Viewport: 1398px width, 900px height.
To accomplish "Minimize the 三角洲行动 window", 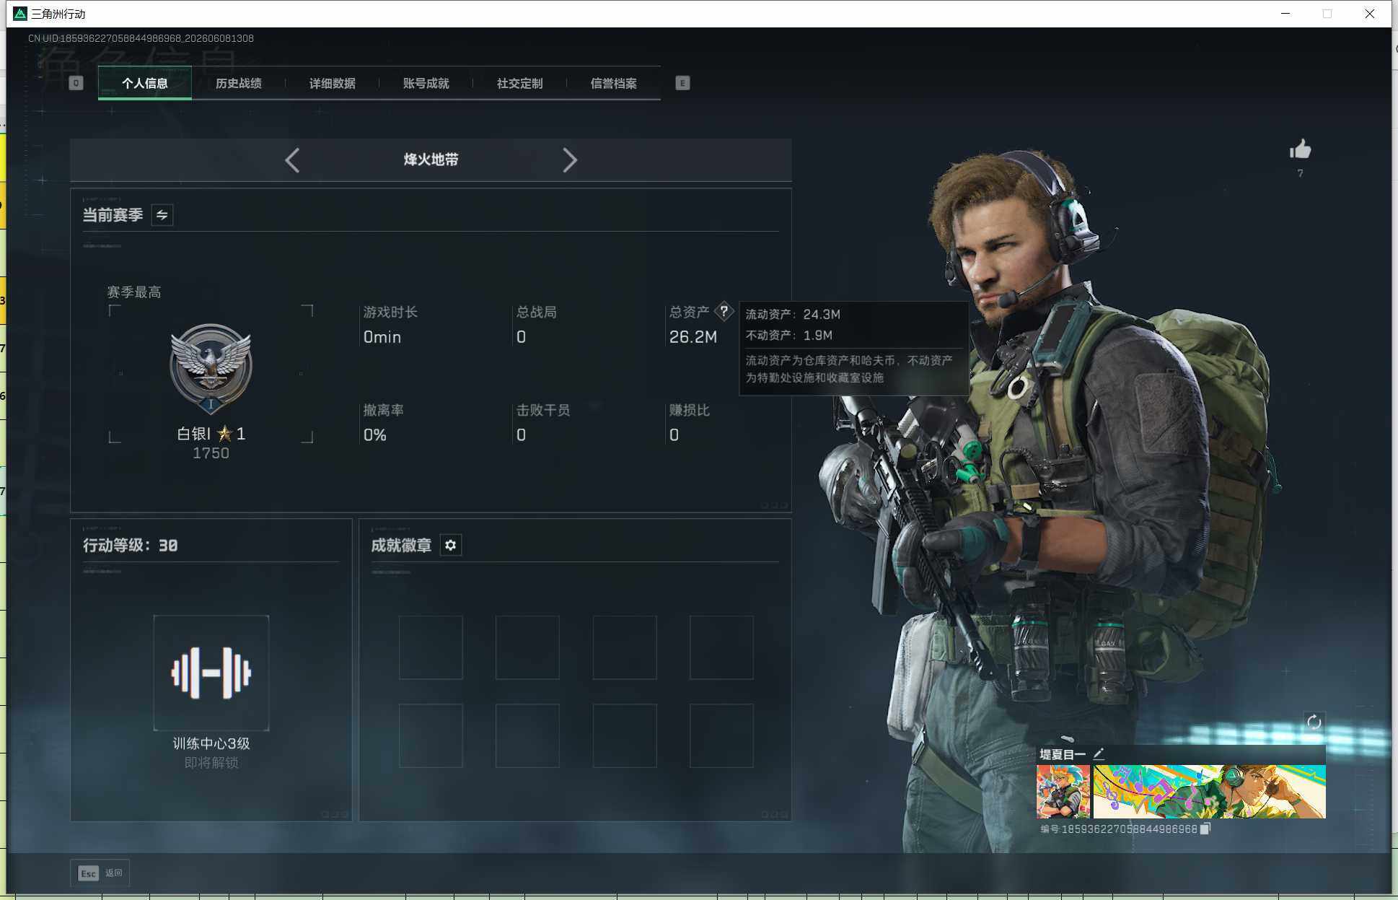I will click(1285, 14).
